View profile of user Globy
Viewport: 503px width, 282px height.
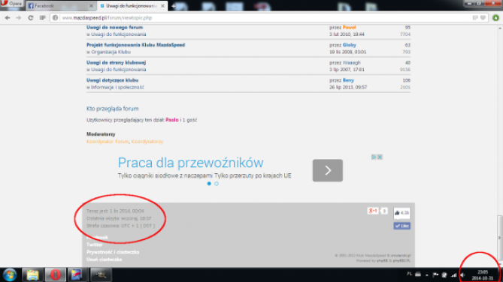[x=349, y=45]
